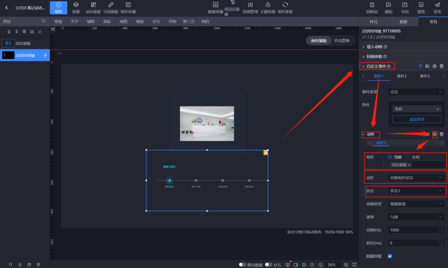Open the 动画类型 dropdown showing 渐隐渐现

pos(416,204)
